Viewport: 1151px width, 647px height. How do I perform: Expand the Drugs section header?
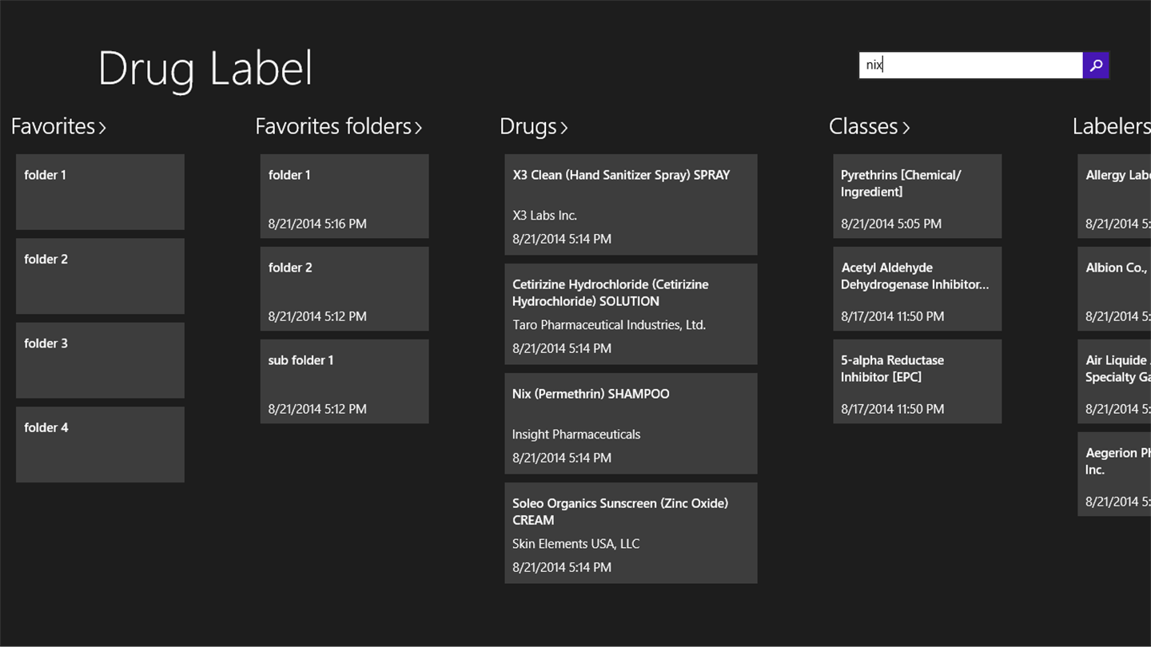tap(533, 126)
